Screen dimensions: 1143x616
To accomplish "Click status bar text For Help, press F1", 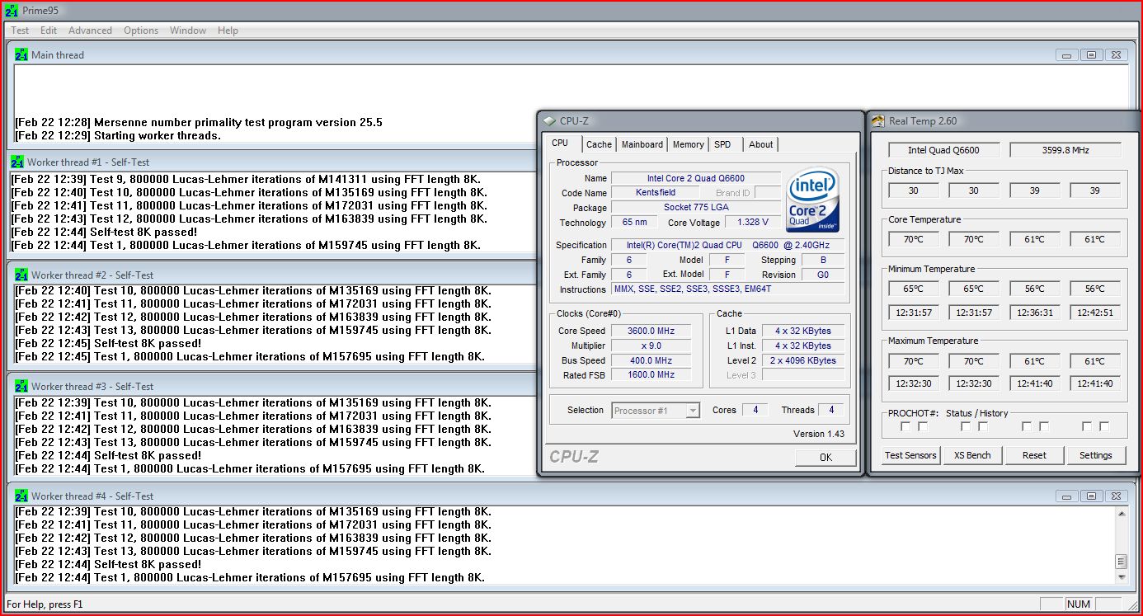I will 45,604.
